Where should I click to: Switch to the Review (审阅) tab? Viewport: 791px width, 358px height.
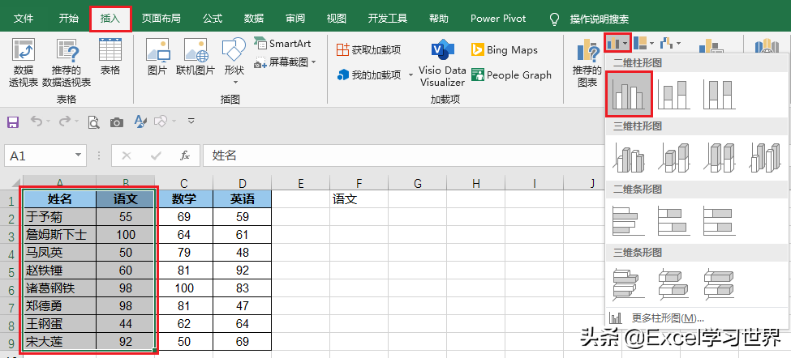(x=295, y=19)
